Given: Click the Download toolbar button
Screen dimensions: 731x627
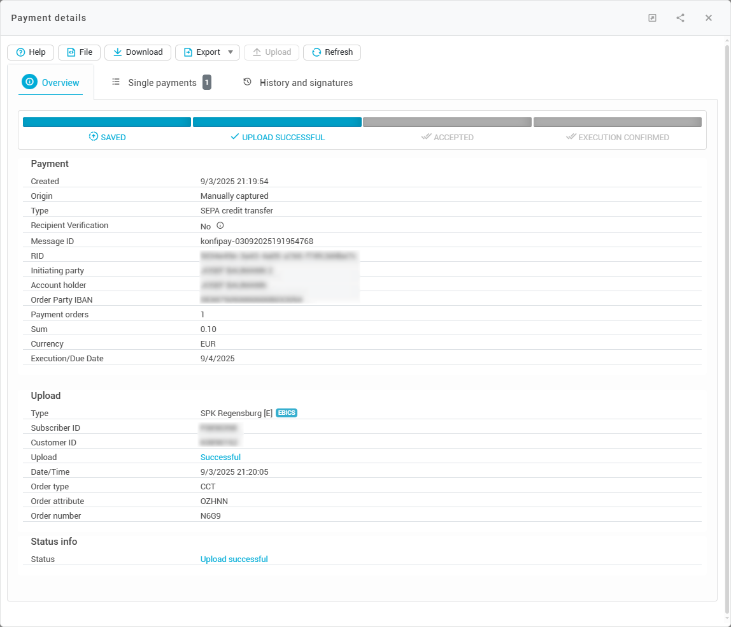Looking at the screenshot, I should (x=138, y=52).
